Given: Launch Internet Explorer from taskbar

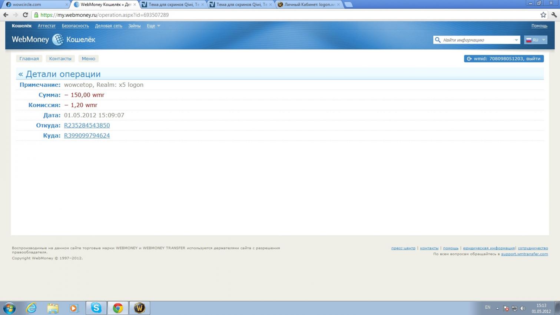Looking at the screenshot, I should click(x=31, y=308).
